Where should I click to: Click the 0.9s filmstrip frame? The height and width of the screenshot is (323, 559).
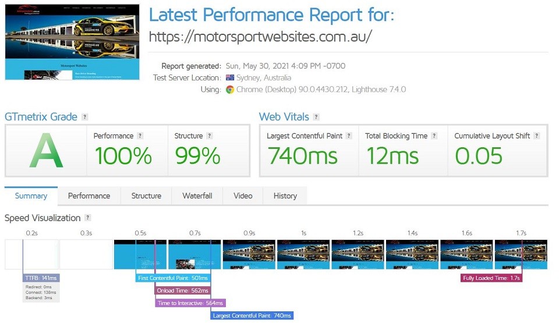[249, 254]
